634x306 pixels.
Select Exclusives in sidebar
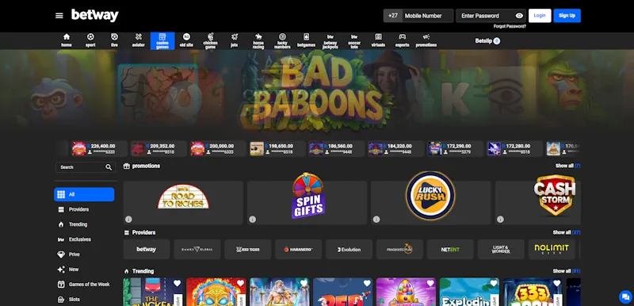pos(84,239)
